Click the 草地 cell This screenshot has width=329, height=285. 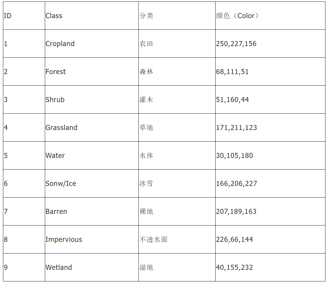(x=146, y=128)
